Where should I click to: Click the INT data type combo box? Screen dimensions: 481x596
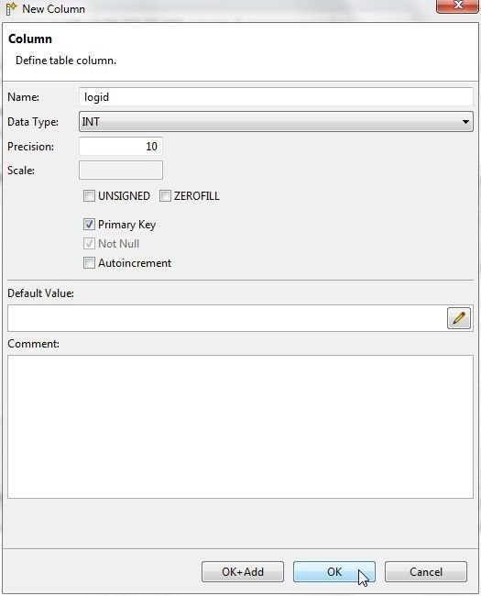click(276, 122)
